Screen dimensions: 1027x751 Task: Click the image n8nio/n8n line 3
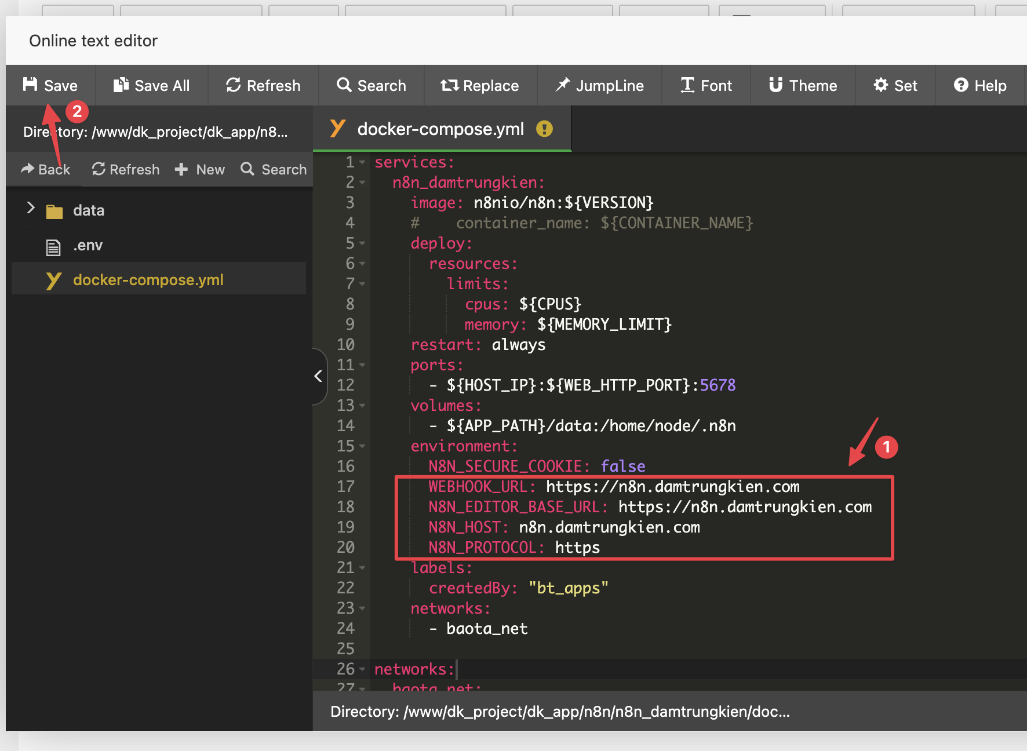[x=532, y=203]
